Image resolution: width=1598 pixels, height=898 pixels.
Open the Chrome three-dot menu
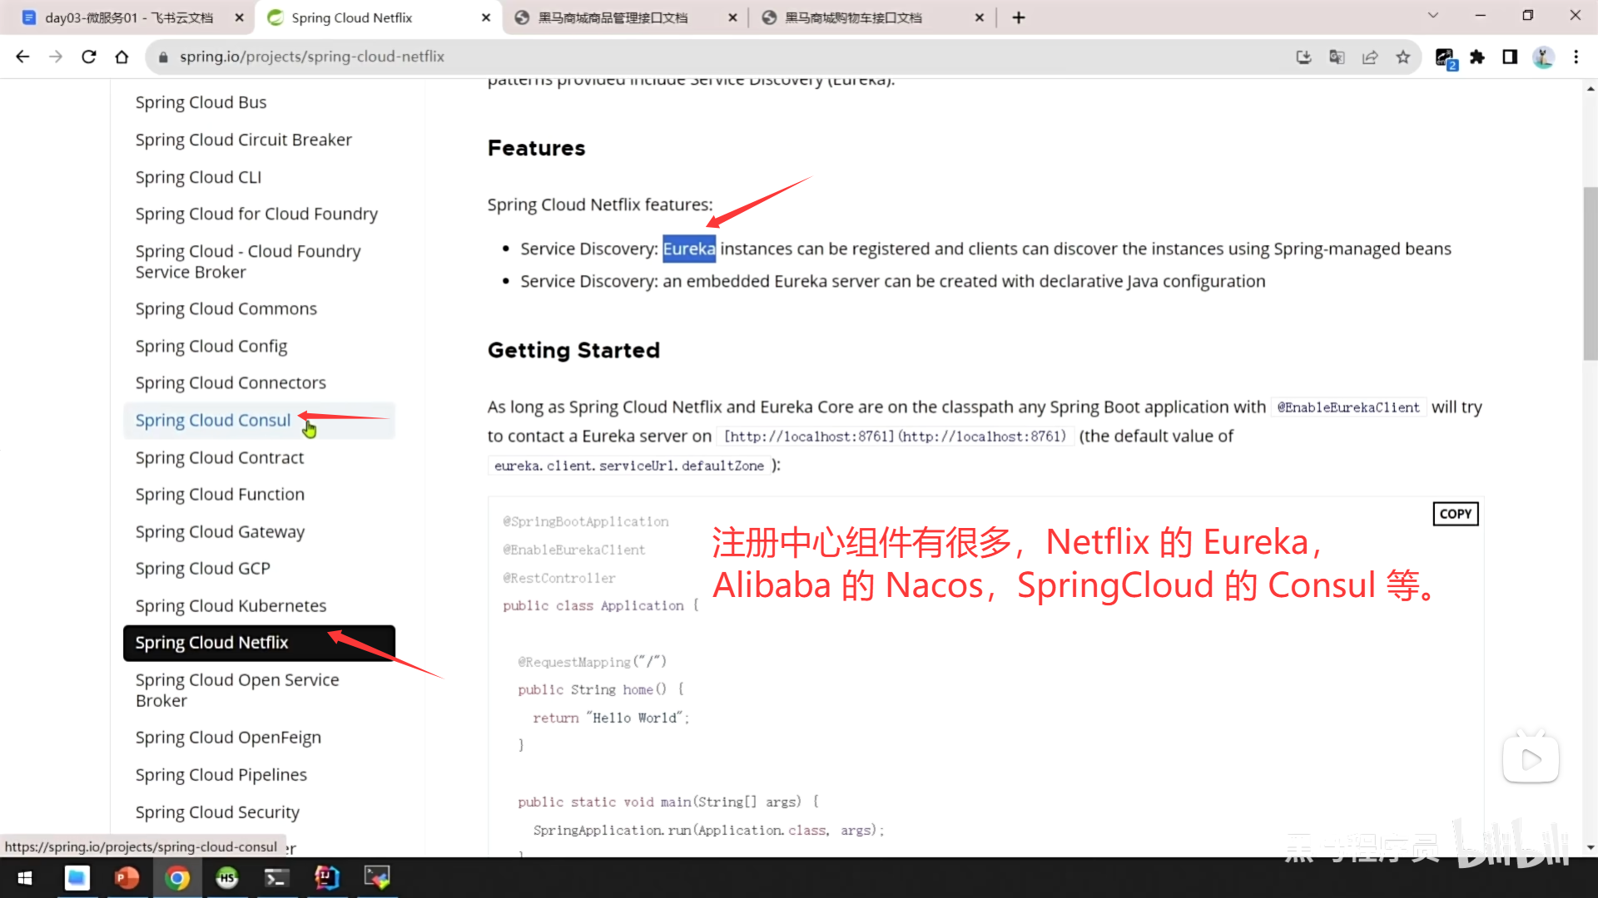1576,57
